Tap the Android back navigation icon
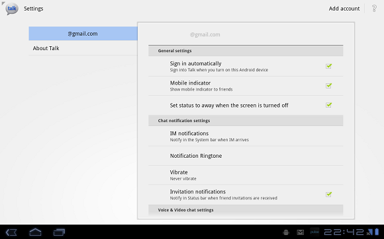Screen dimensions: 384x239 [11, 232]
